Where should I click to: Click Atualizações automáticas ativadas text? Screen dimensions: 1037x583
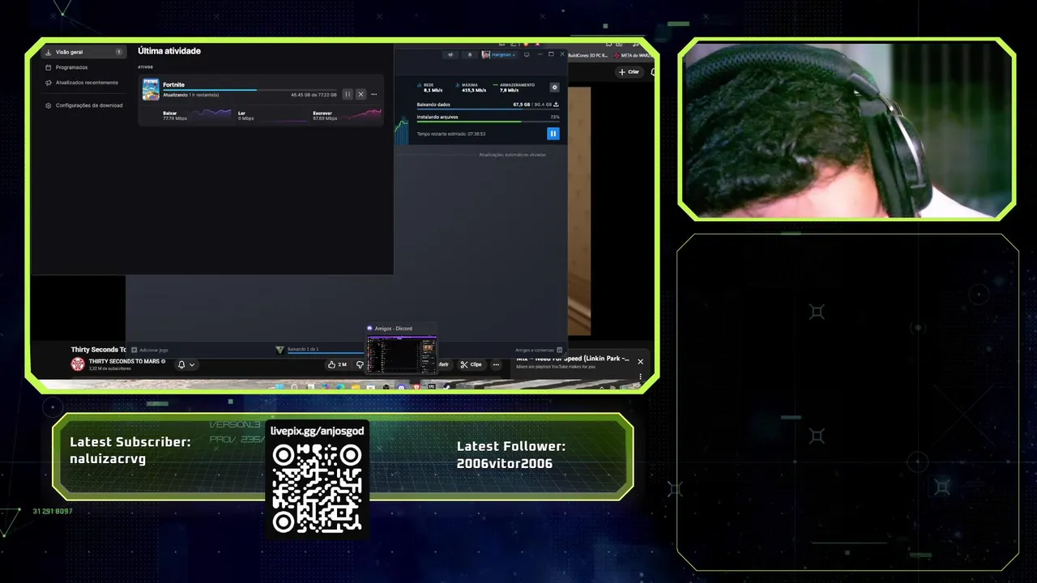pos(512,155)
